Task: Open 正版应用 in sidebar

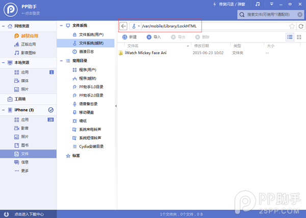Action: coord(28,44)
